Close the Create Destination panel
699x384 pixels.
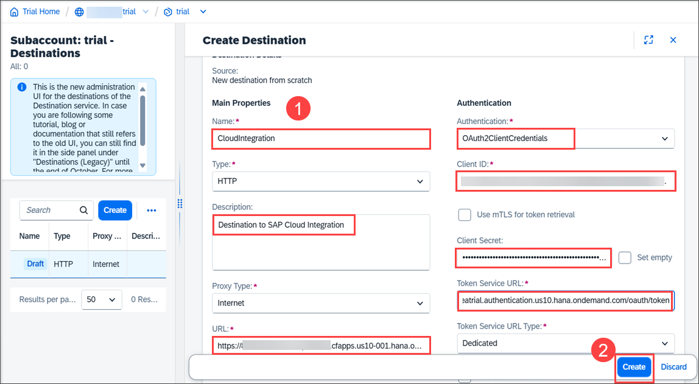click(x=673, y=40)
